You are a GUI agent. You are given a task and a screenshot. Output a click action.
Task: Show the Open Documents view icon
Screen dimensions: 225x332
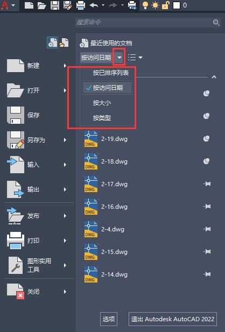point(64,43)
